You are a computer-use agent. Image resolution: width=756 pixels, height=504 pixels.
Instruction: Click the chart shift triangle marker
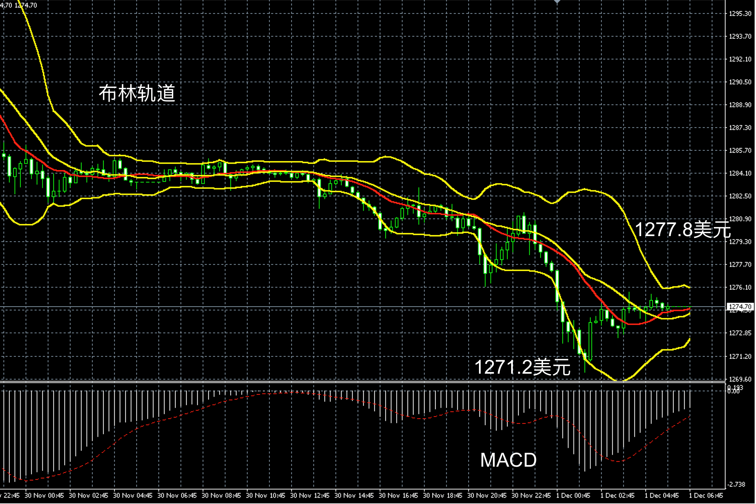coord(557,2)
